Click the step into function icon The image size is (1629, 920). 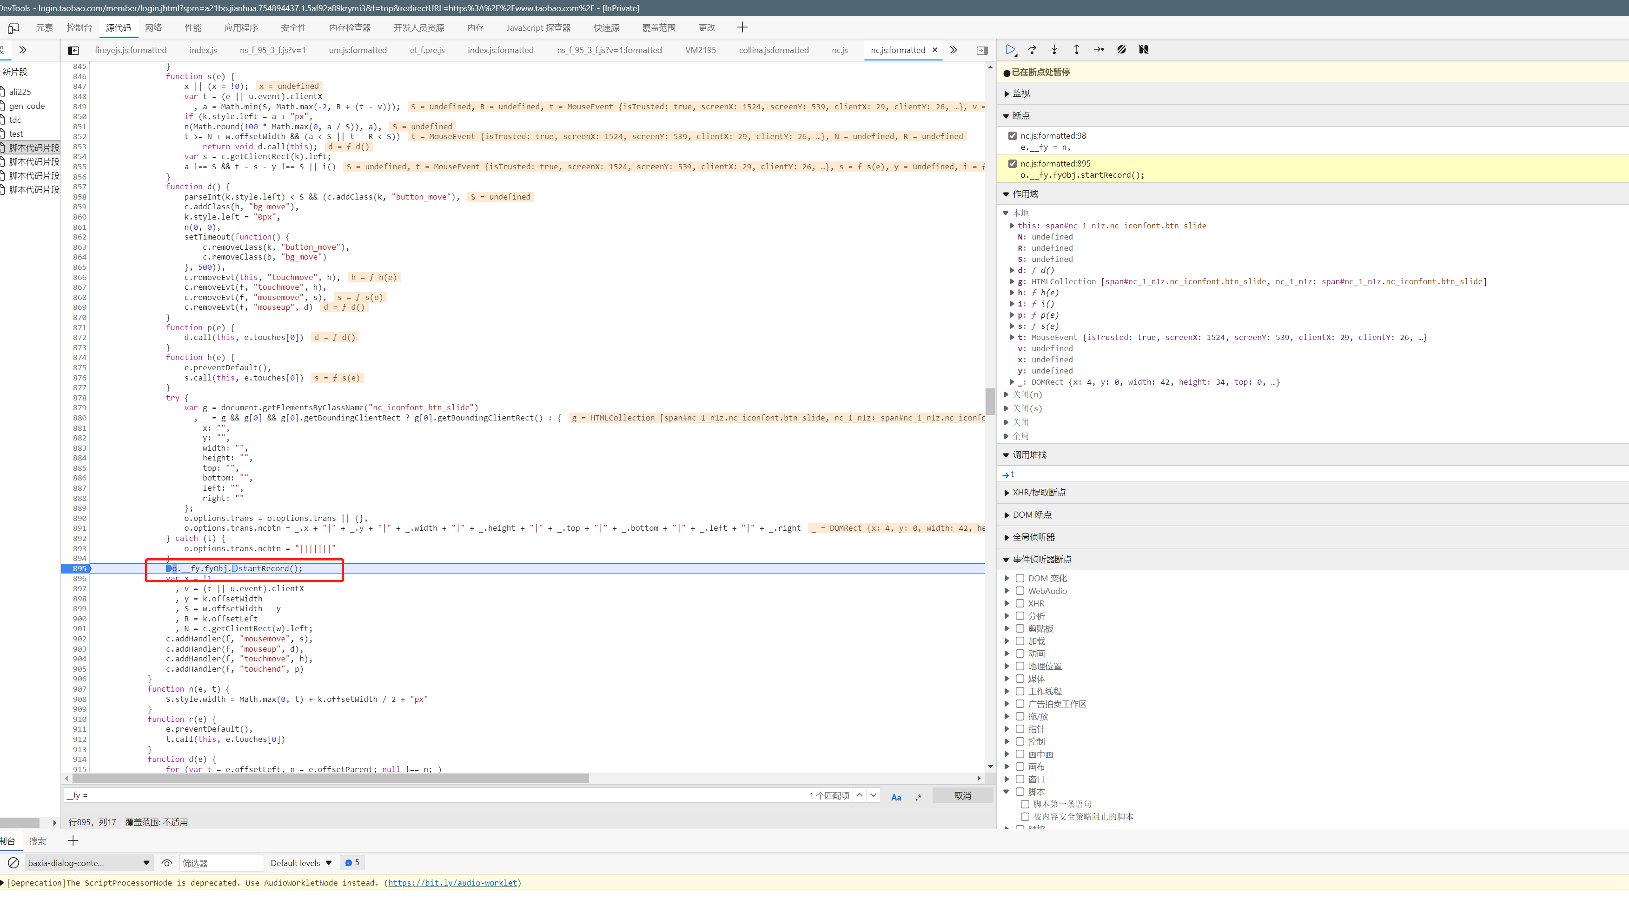tap(1054, 49)
